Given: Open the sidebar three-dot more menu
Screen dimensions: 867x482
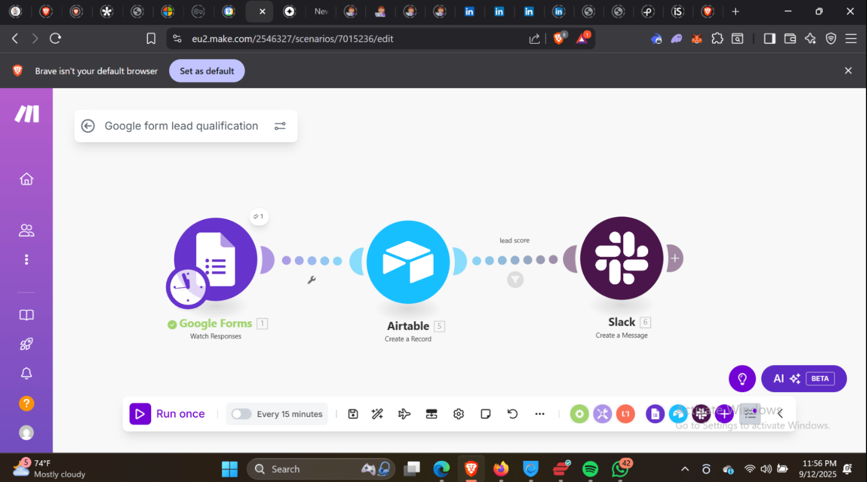Looking at the screenshot, I should point(27,259).
